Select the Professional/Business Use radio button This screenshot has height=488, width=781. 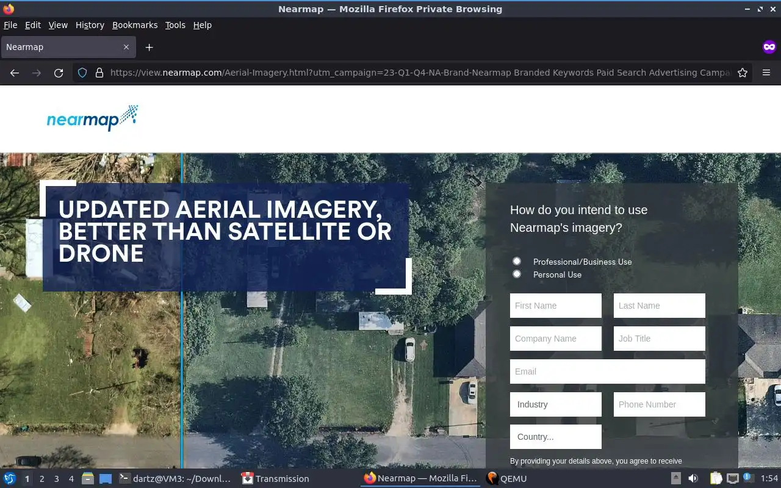coord(517,261)
